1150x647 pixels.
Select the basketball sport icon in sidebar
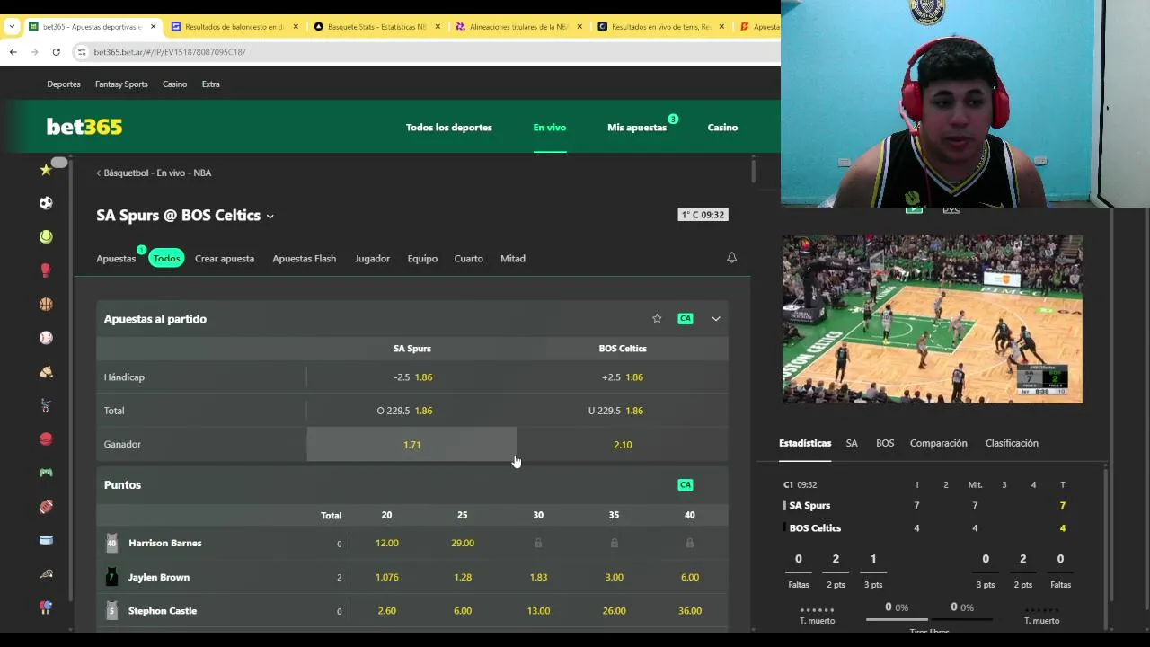[x=46, y=304]
